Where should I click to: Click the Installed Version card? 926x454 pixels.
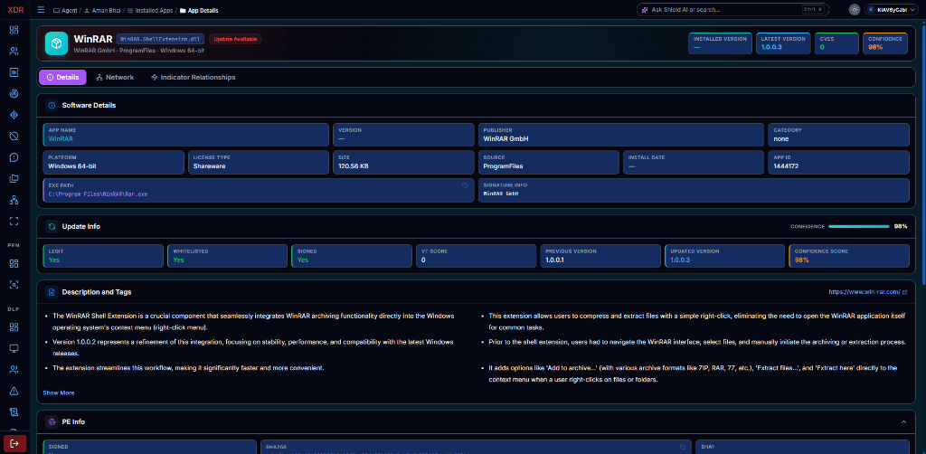720,43
